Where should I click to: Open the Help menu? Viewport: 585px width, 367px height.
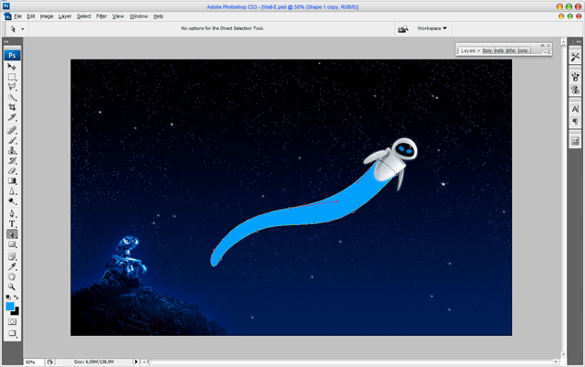[158, 16]
